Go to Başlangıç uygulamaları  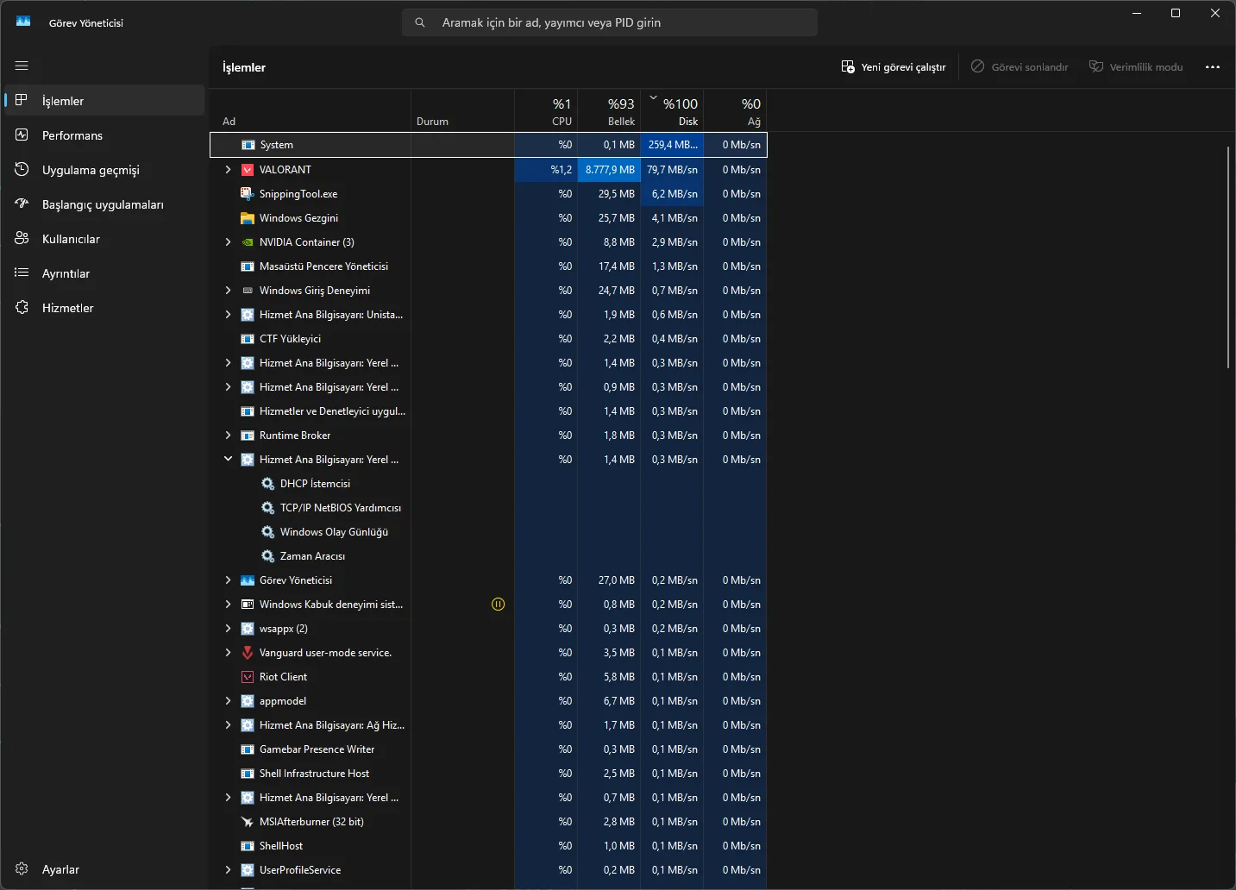[104, 204]
